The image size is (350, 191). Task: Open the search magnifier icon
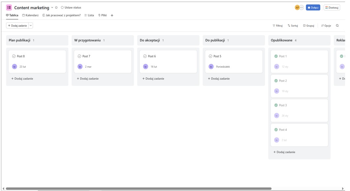[337, 26]
